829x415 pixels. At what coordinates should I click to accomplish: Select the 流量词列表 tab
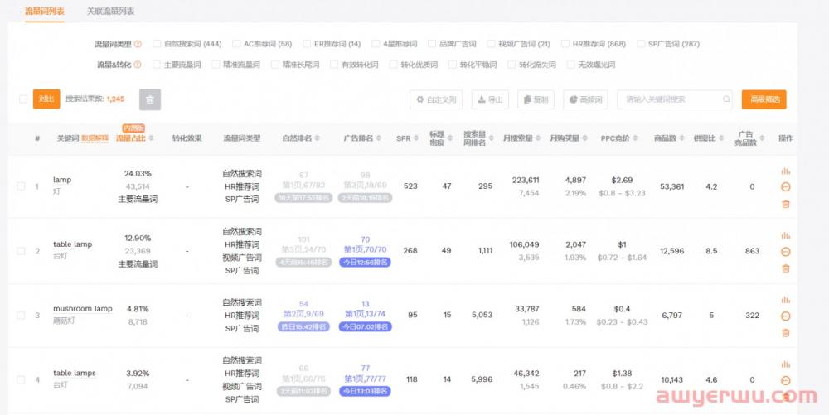click(45, 12)
